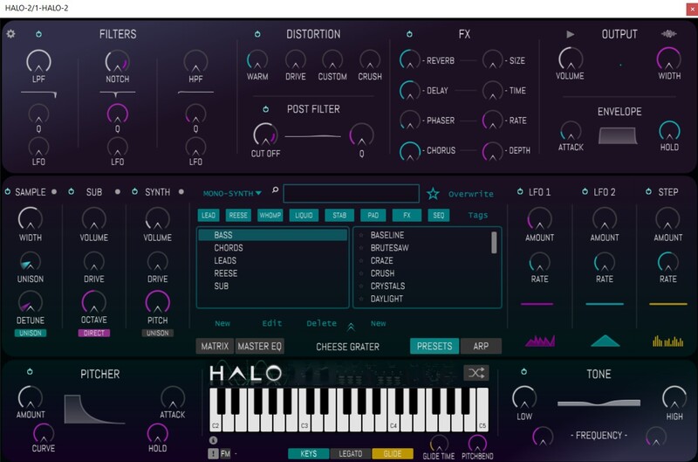
Task: Filter presets by the STAB tag
Action: pos(339,215)
